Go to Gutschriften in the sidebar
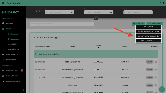The width and height of the screenshot is (166, 93). pyautogui.click(x=14, y=49)
